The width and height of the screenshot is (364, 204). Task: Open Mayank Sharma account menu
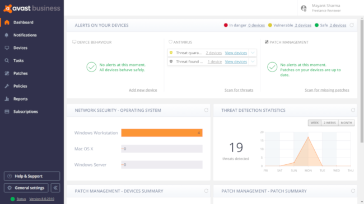[x=326, y=8]
